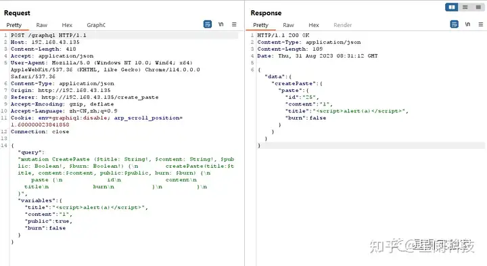Viewport: 487px width, 266px height.
Task: Toggle pretty-print icon in Response panel
Action: pos(454,24)
